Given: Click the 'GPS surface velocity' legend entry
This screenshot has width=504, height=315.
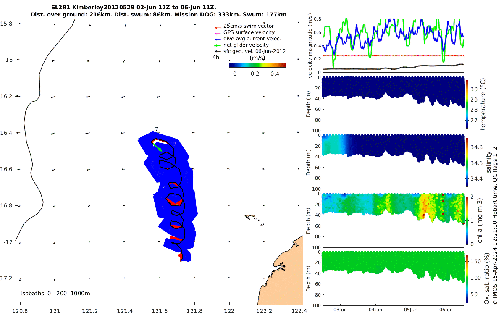Looking at the screenshot, I should pos(249,32).
